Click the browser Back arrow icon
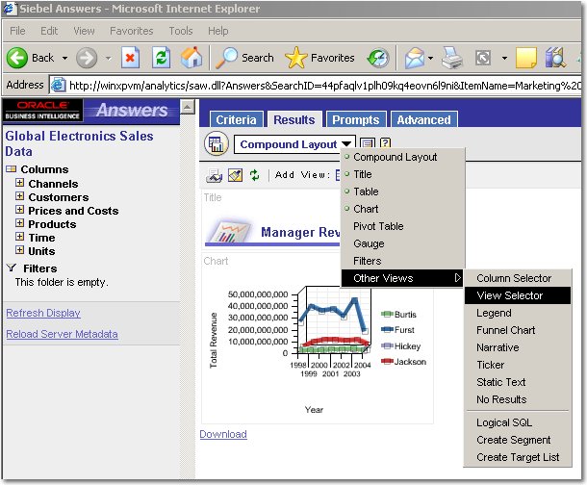This screenshot has height=485, width=587. [17, 58]
